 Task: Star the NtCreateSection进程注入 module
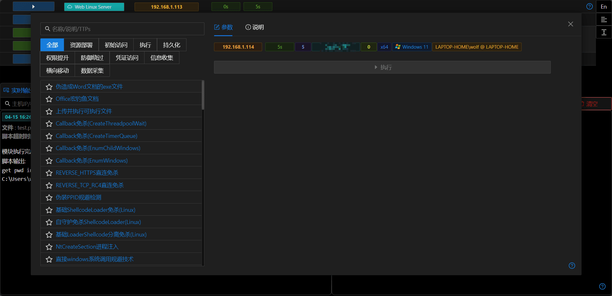point(49,247)
